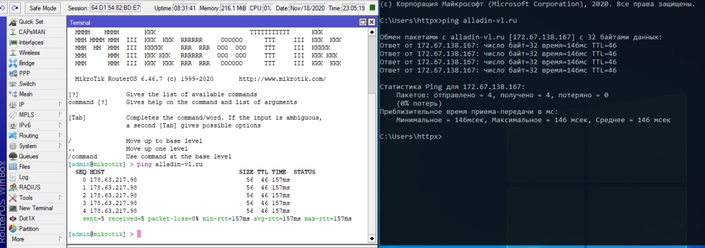705x248 pixels.
Task: Open the Mesh menu
Action: 36,94
